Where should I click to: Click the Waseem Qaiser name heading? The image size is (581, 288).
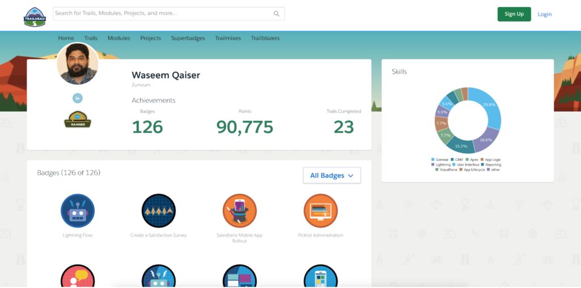[166, 75]
